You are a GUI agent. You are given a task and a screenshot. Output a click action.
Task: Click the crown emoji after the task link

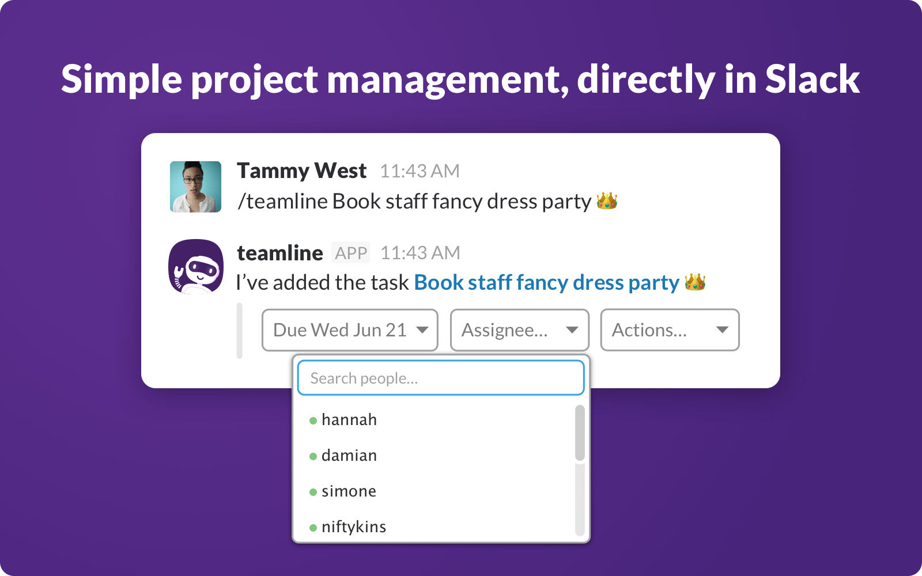(695, 282)
